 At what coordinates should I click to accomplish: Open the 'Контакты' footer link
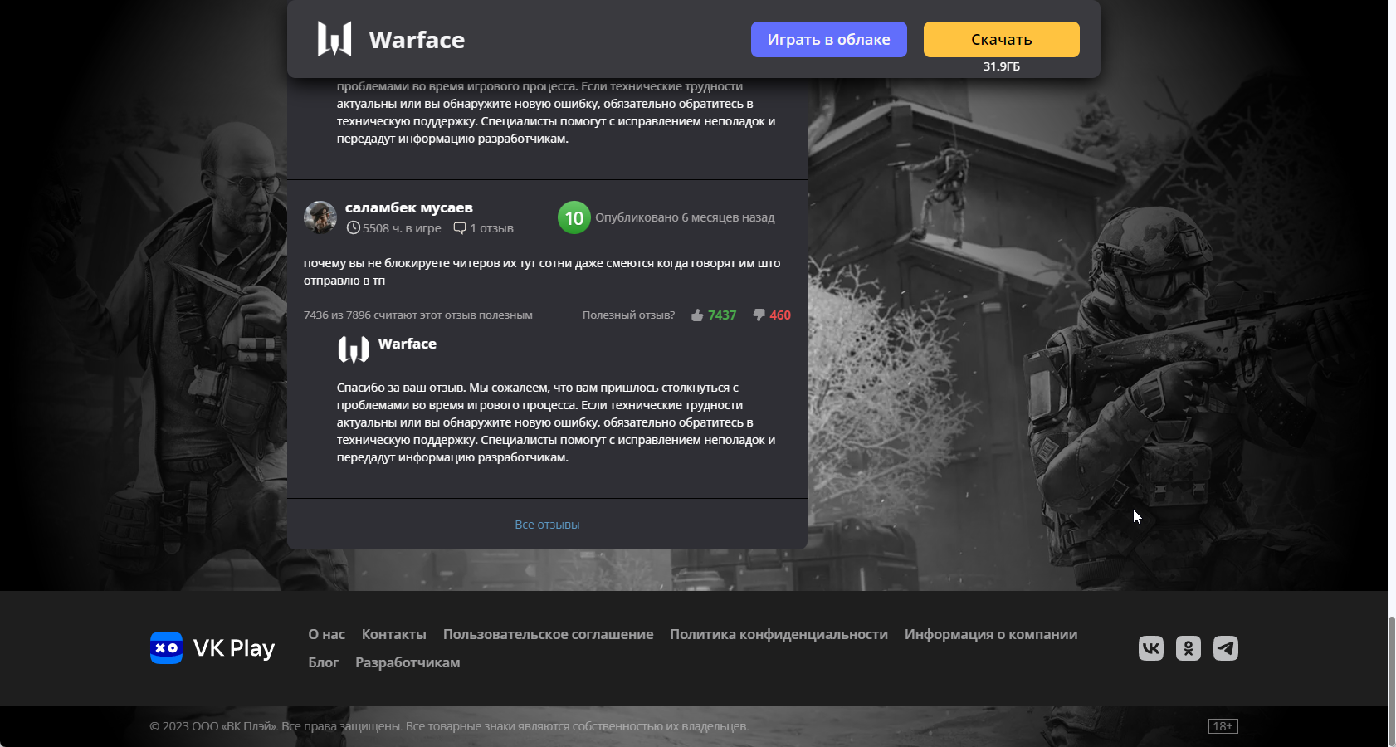point(393,634)
